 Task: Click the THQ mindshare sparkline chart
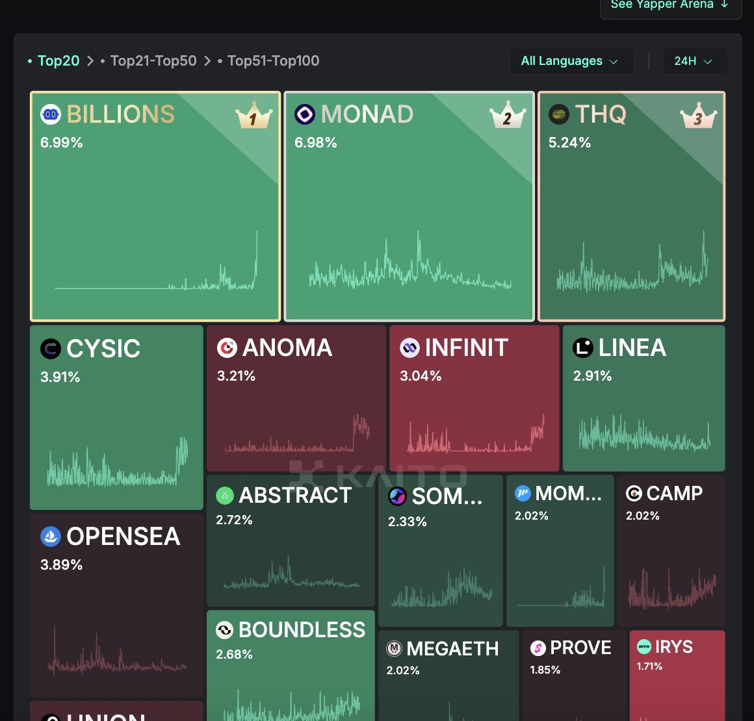632,262
